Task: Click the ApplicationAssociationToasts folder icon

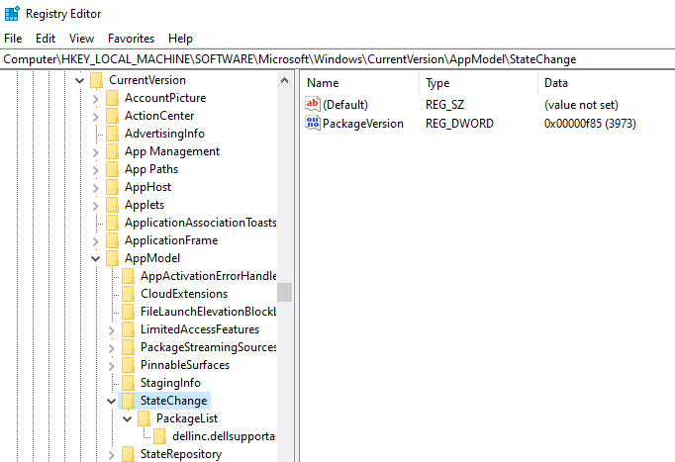Action: point(113,223)
